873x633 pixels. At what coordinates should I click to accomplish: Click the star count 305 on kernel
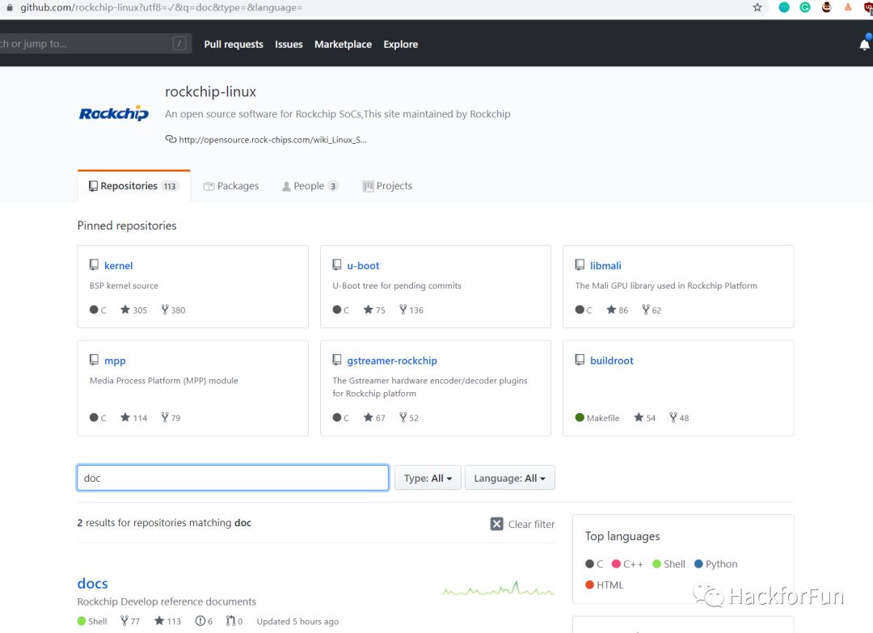point(134,310)
